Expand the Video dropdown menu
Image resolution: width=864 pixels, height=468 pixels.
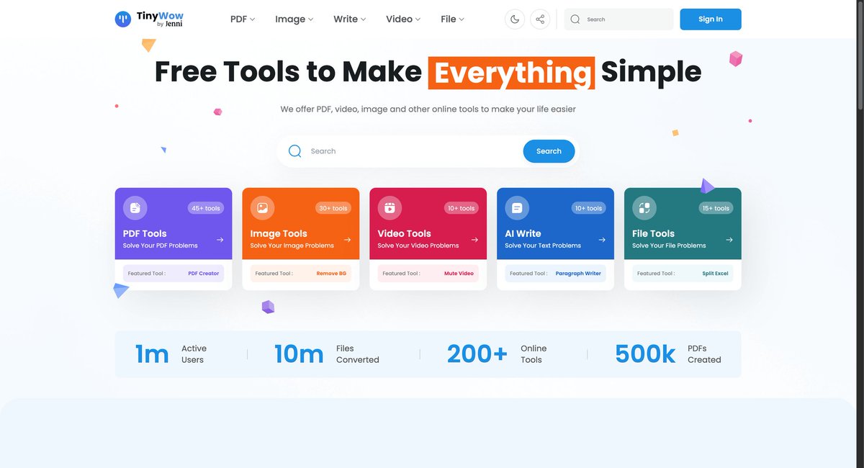[404, 19]
